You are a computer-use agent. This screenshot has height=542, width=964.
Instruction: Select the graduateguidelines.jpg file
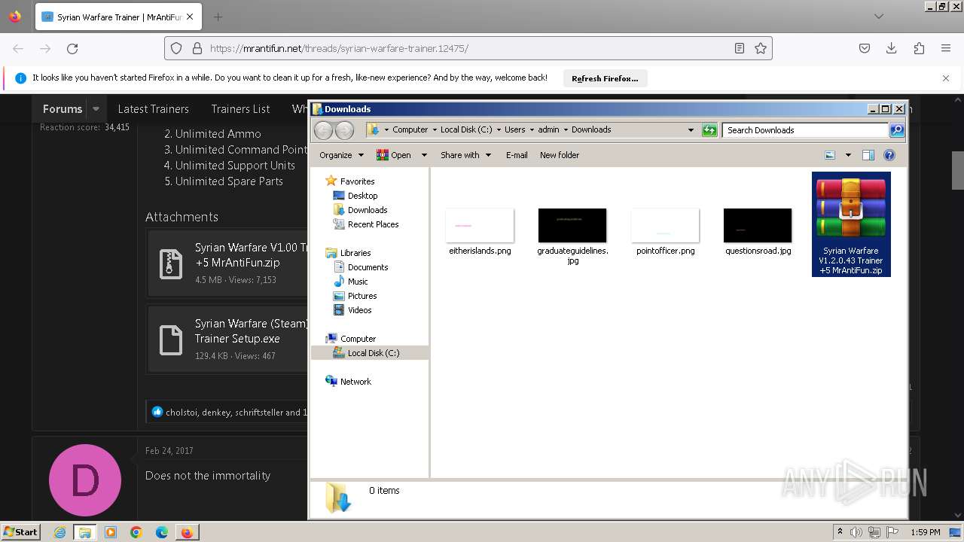(x=572, y=236)
